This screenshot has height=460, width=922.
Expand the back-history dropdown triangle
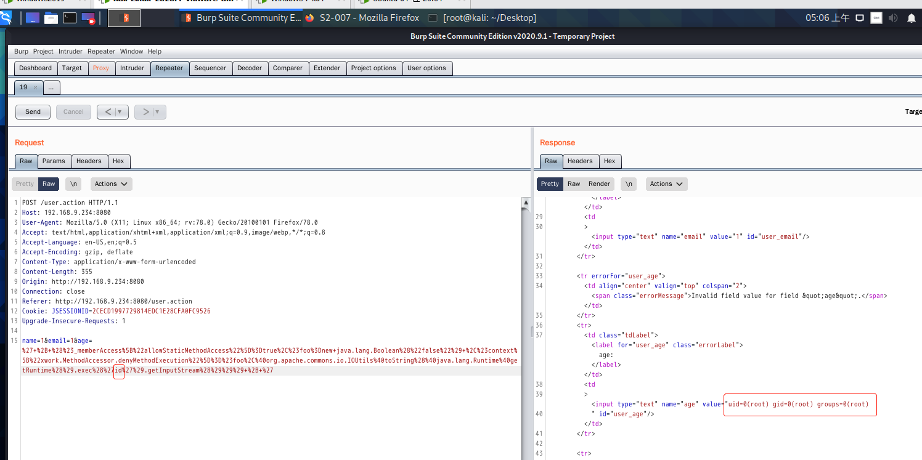(x=121, y=112)
